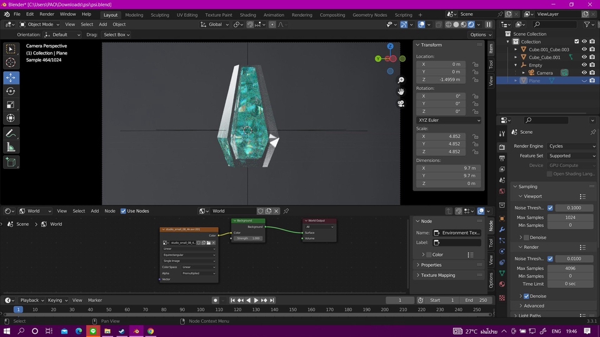Uncheck Collection exclude checkbox
Viewport: 600px width, 337px height.
pos(577,41)
